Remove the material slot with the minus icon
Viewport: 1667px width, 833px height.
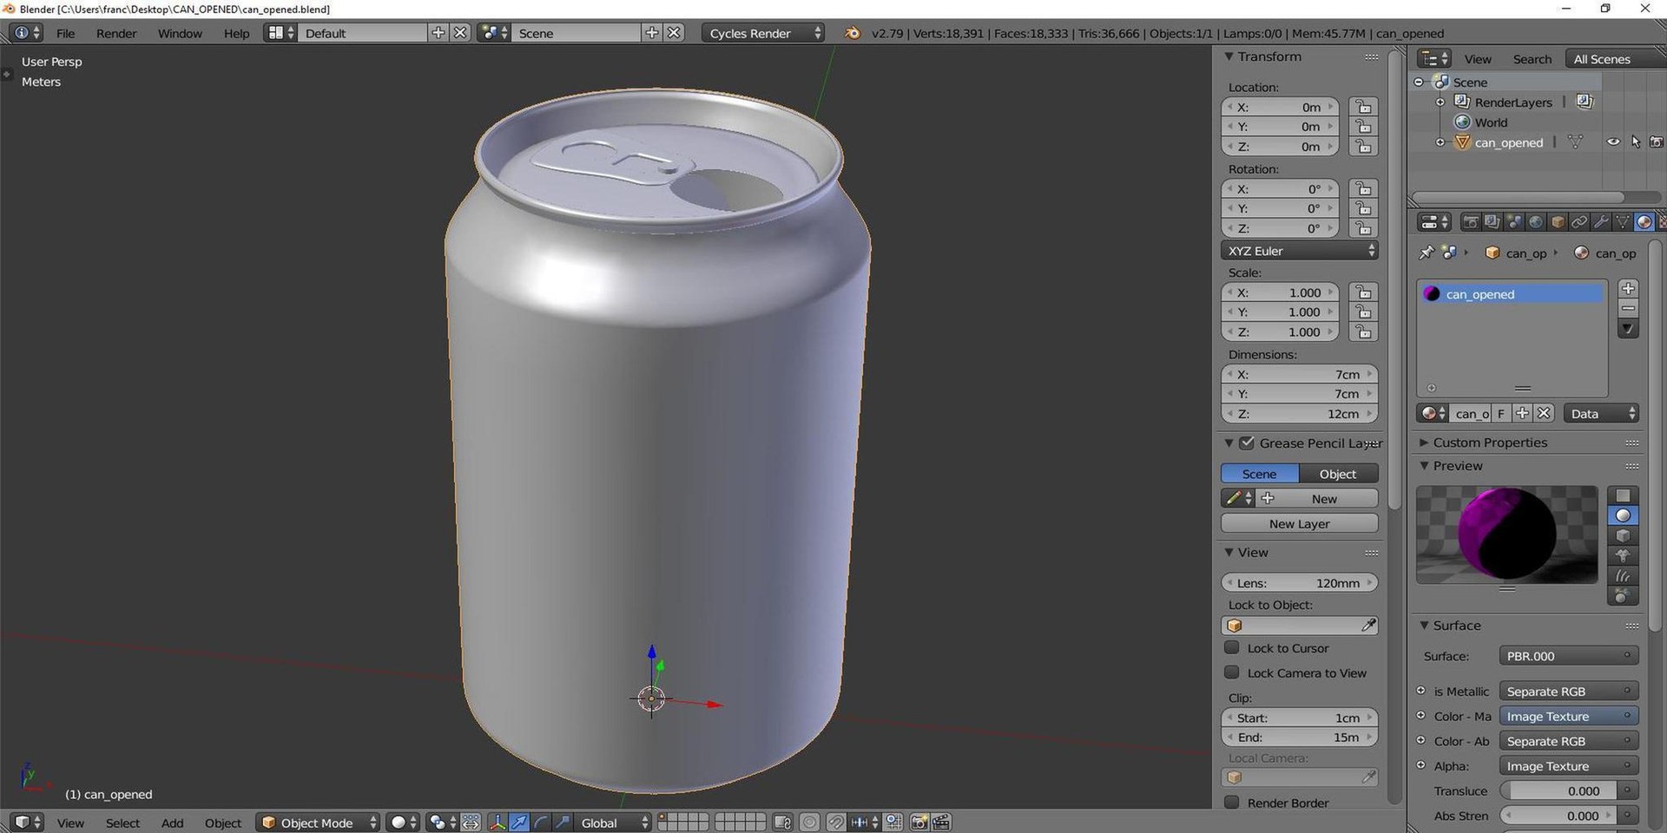click(x=1628, y=308)
